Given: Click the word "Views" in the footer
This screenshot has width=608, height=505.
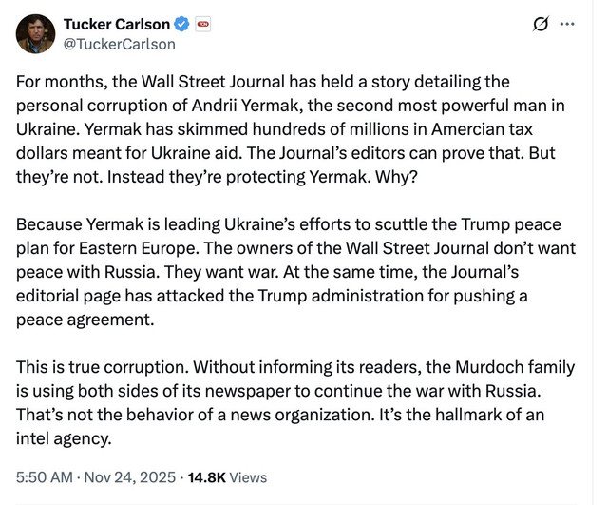Looking at the screenshot, I should pos(248,477).
